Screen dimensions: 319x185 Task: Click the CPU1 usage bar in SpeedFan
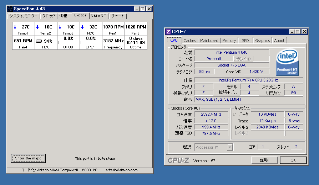pyautogui.click(x=91, y=43)
